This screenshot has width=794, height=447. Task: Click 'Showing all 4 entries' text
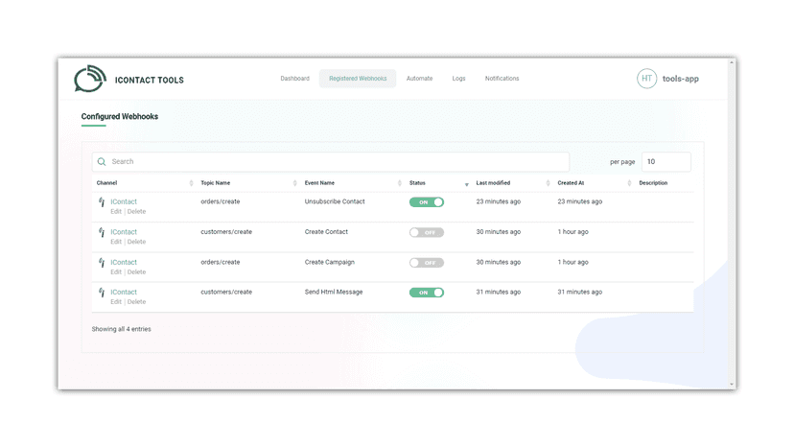click(121, 329)
